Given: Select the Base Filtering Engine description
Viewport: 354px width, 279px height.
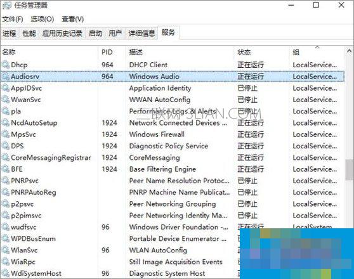Looking at the screenshot, I should tap(162, 169).
